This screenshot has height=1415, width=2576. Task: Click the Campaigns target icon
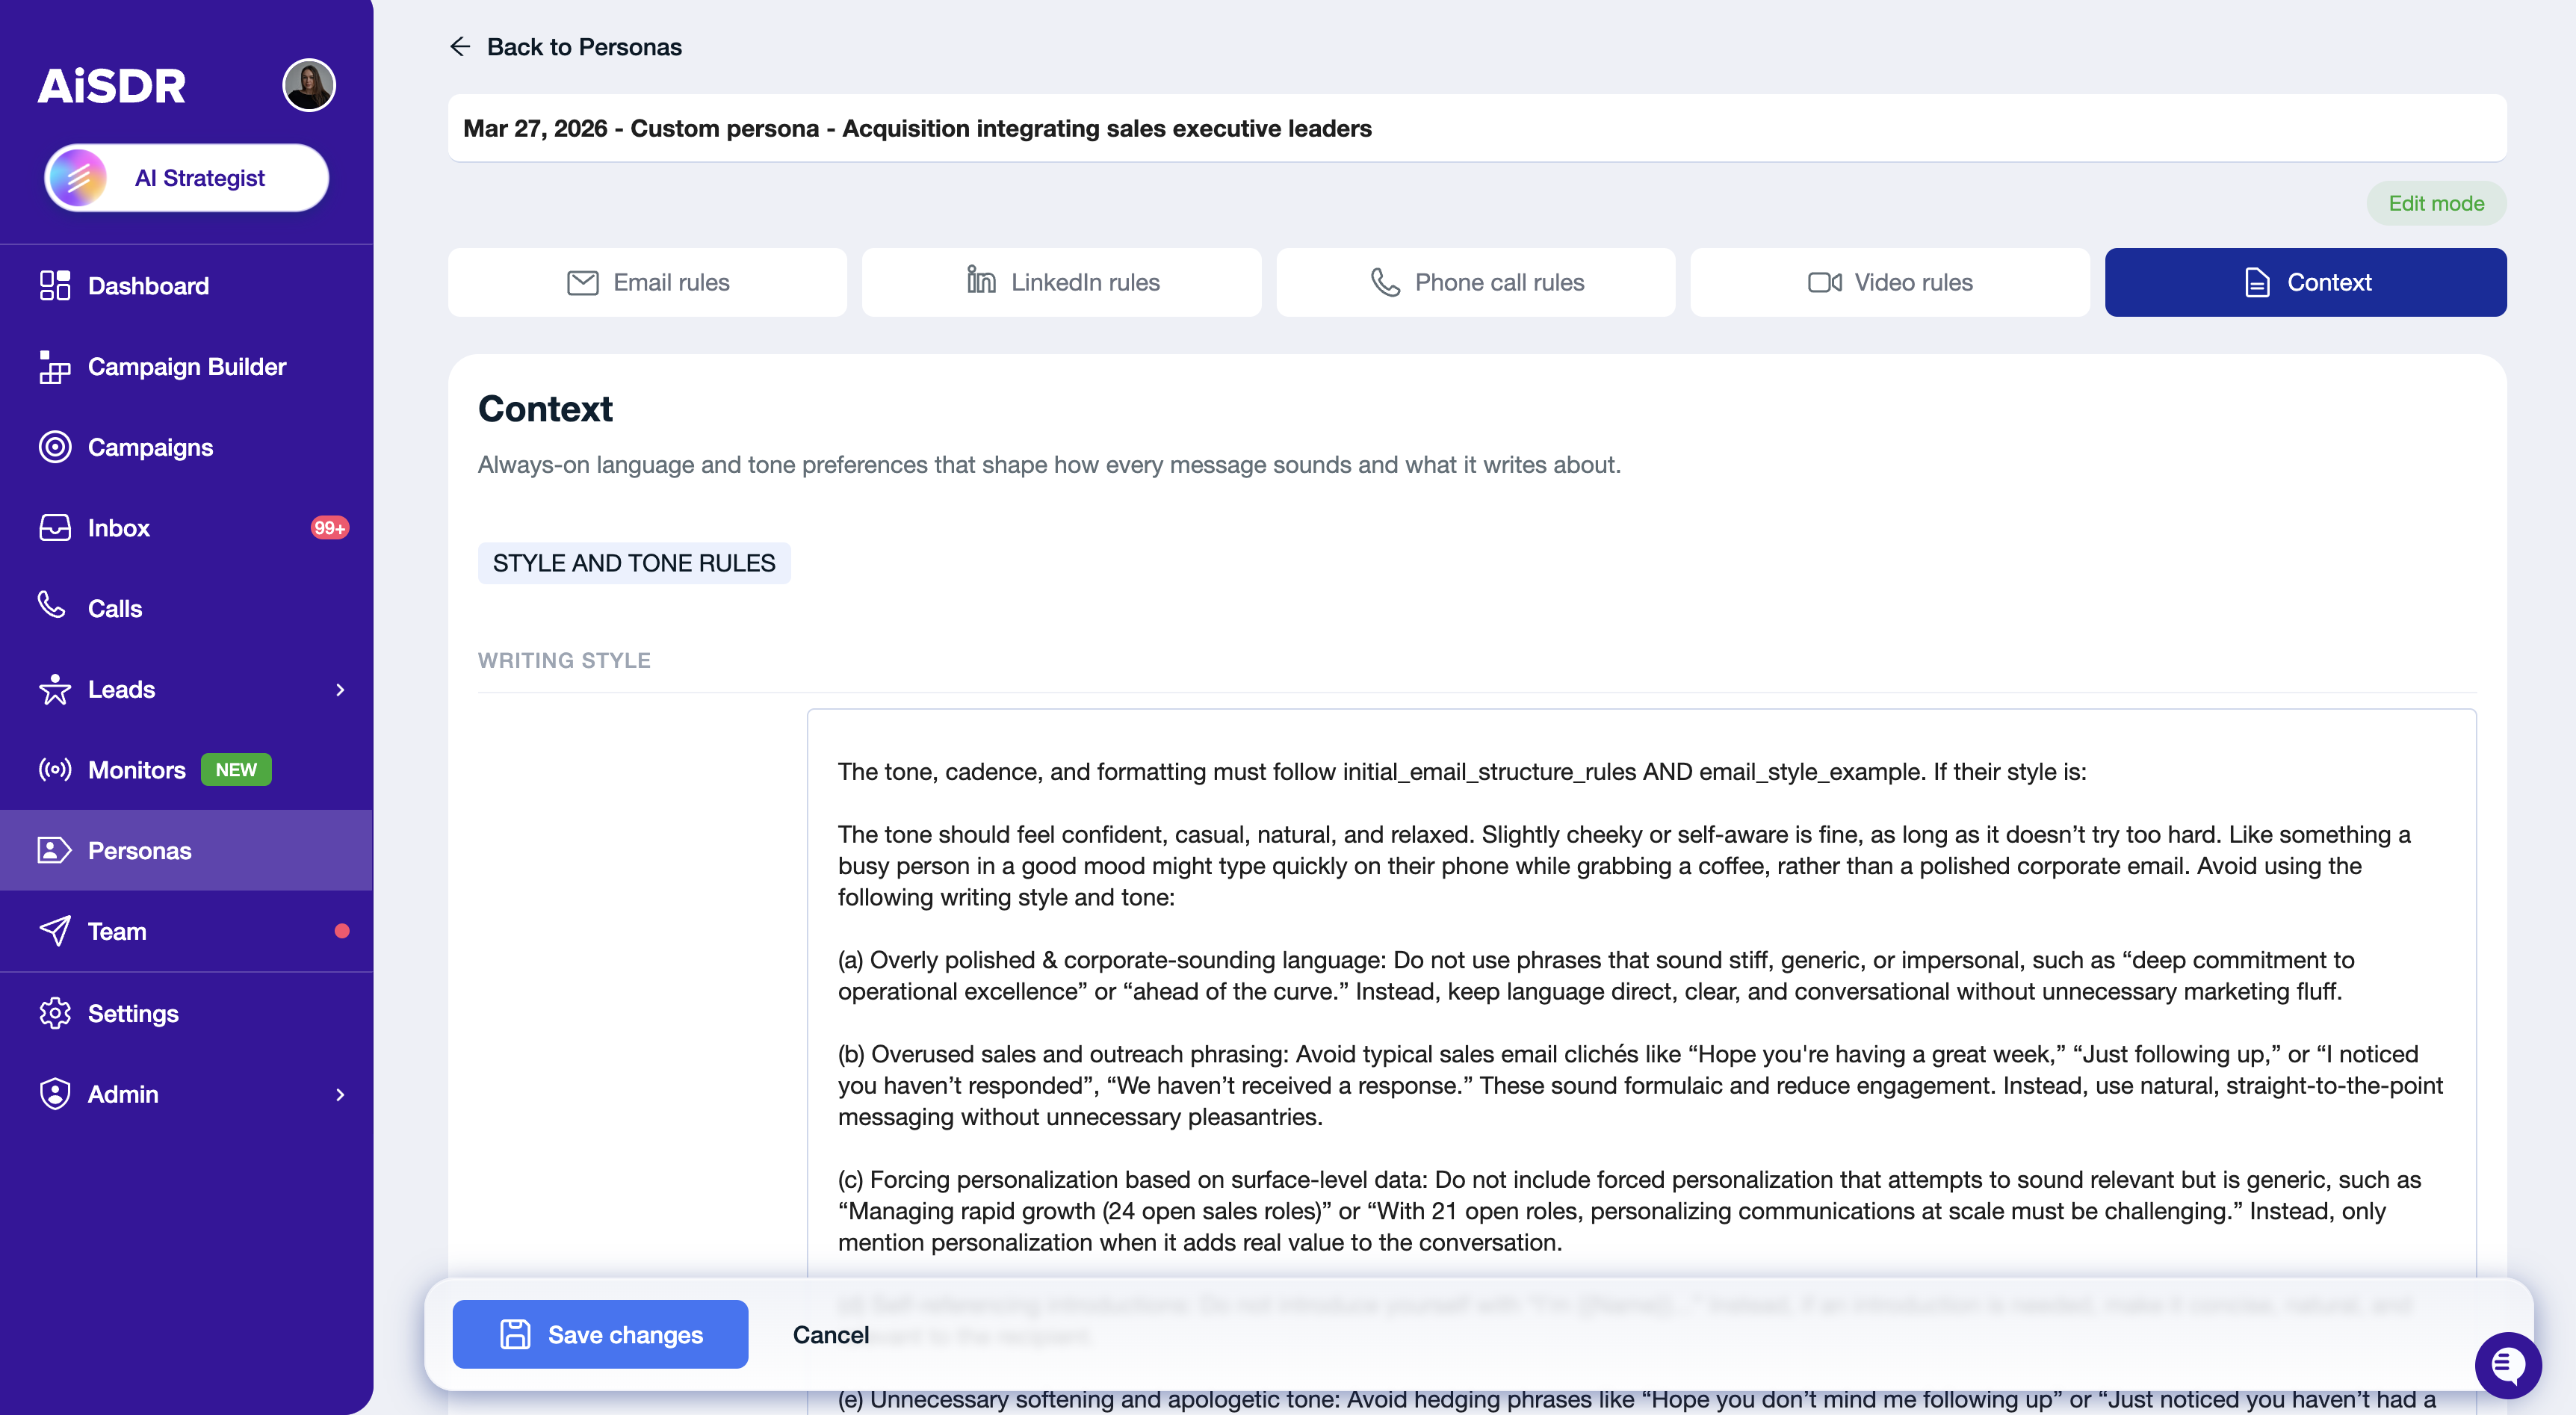point(55,447)
